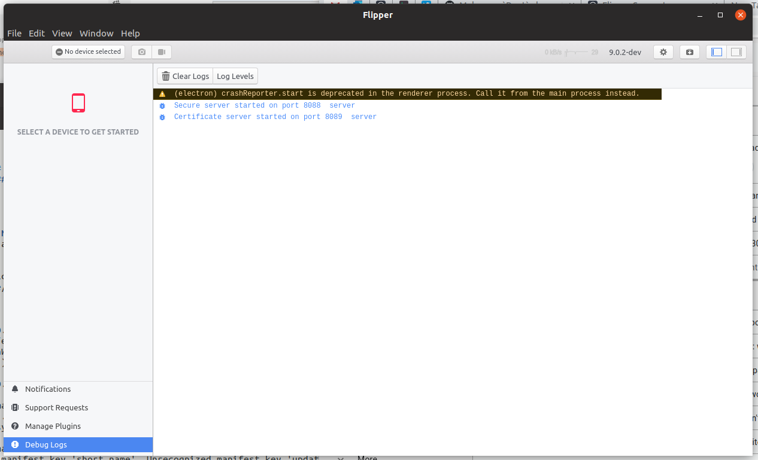Open the View menu

point(62,33)
